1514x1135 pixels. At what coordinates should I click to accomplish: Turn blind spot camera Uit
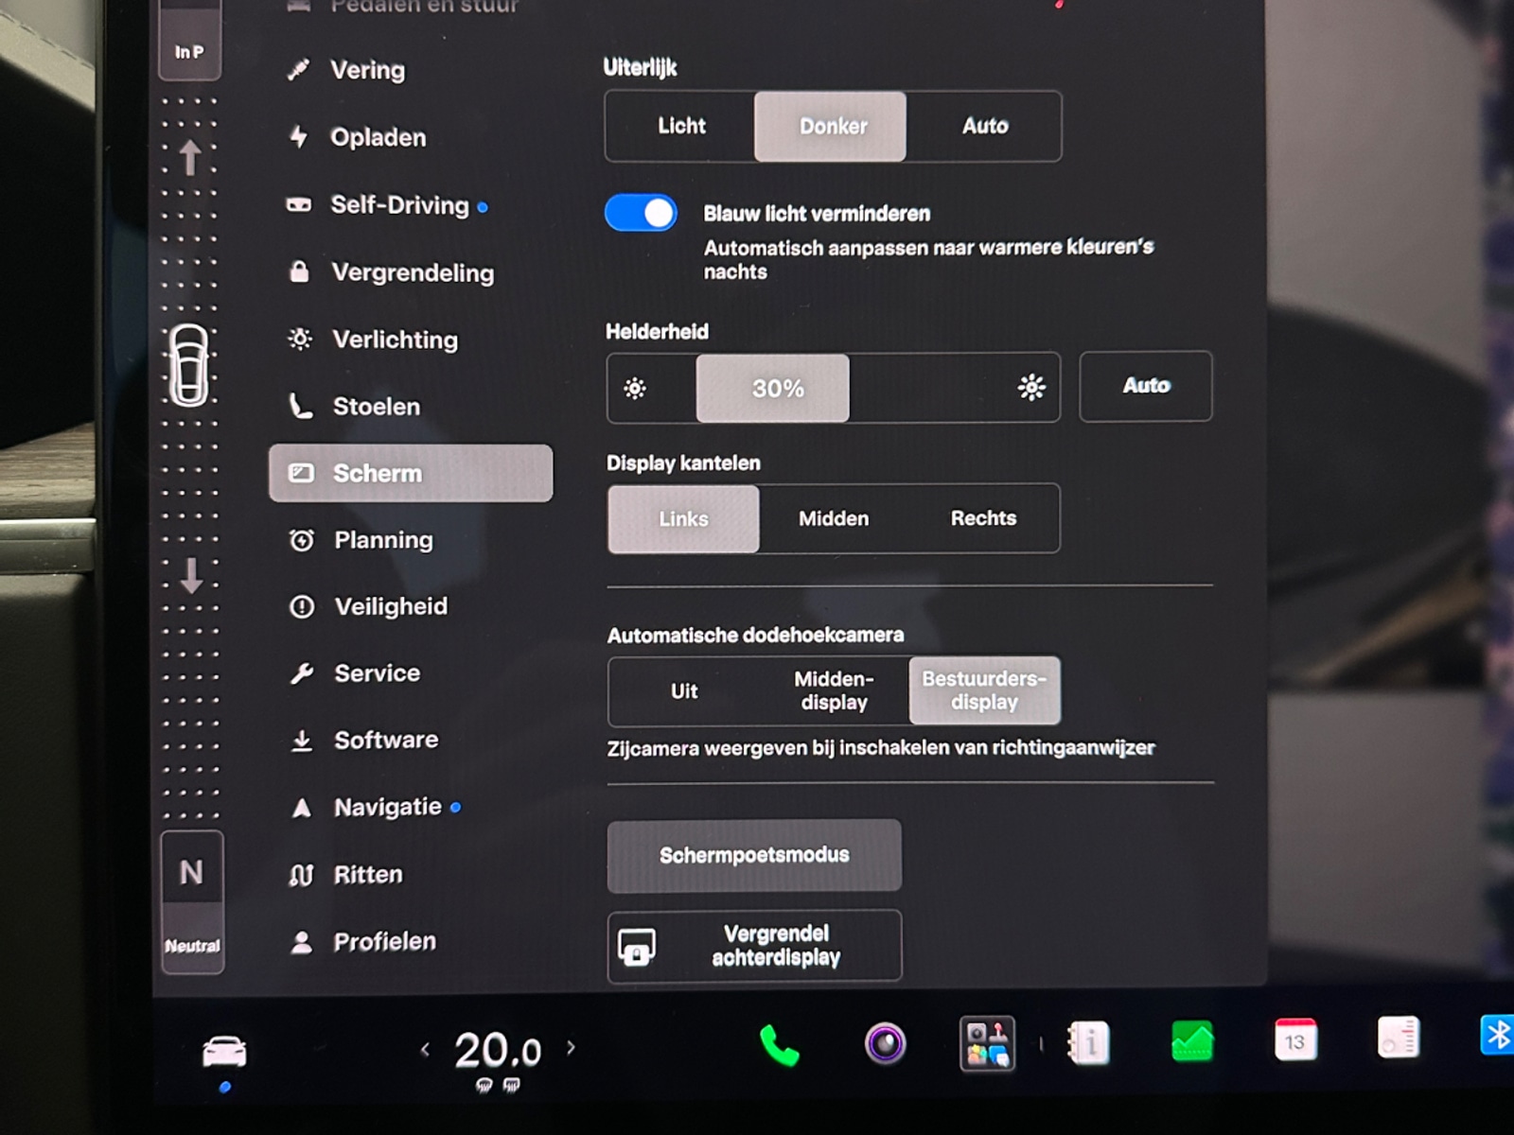point(683,691)
